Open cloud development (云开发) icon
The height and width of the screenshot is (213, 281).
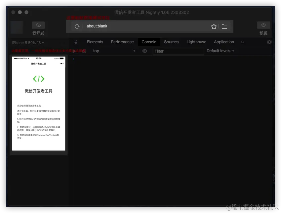coord(38,25)
